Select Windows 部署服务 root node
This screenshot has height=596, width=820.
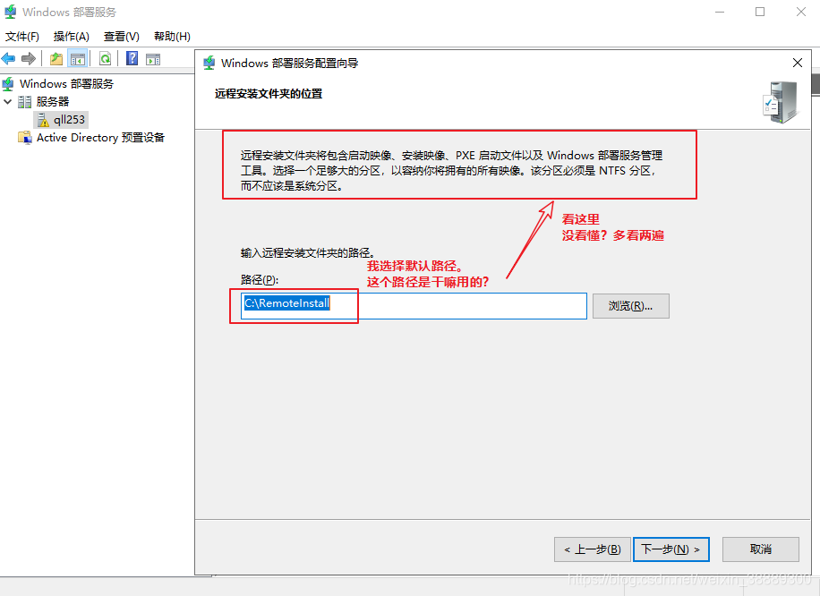click(x=66, y=84)
